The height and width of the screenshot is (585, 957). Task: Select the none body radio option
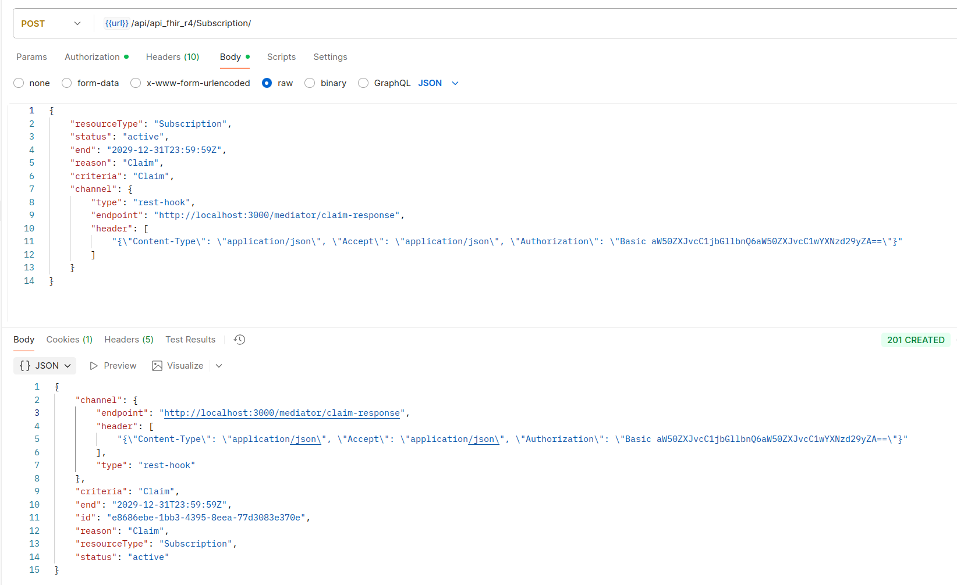[19, 83]
